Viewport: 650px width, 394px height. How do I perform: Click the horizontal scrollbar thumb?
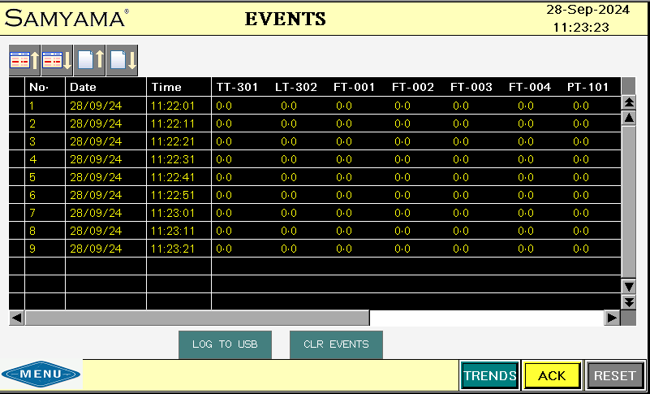[196, 318]
